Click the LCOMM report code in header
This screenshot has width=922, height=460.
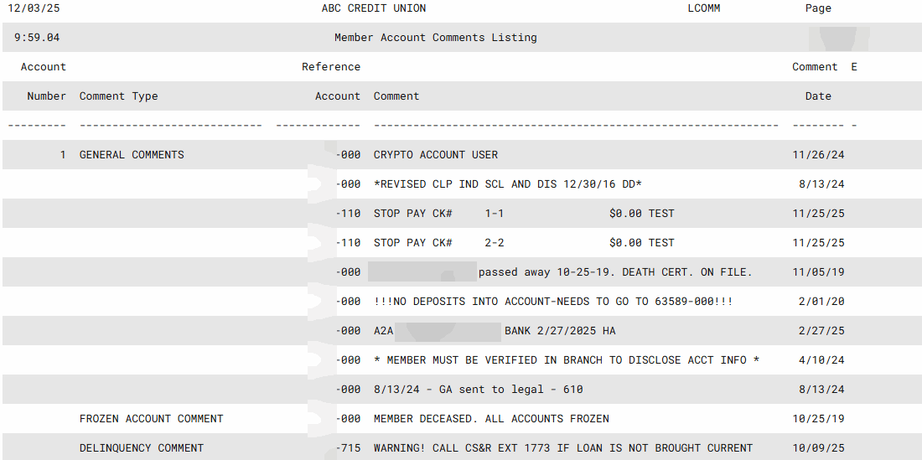tap(703, 8)
